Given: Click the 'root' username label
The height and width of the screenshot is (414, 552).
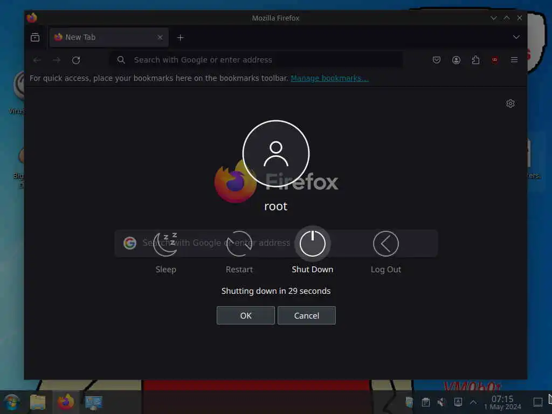Looking at the screenshot, I should tap(275, 206).
